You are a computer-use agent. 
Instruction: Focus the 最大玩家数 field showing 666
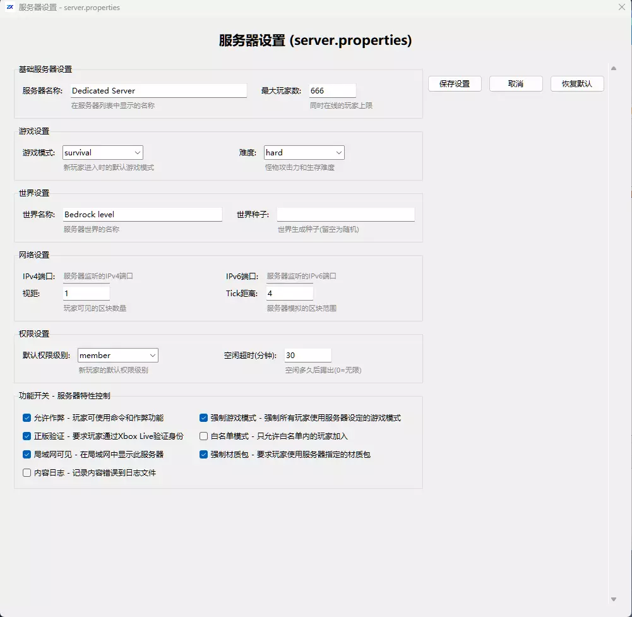tap(333, 91)
